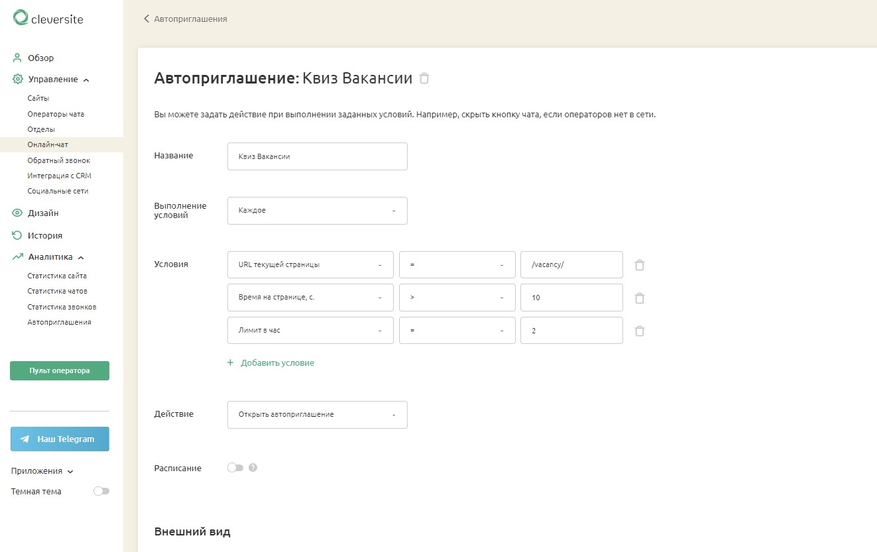Click the Расписание help question icon
Viewport: 877px width, 552px height.
click(253, 468)
